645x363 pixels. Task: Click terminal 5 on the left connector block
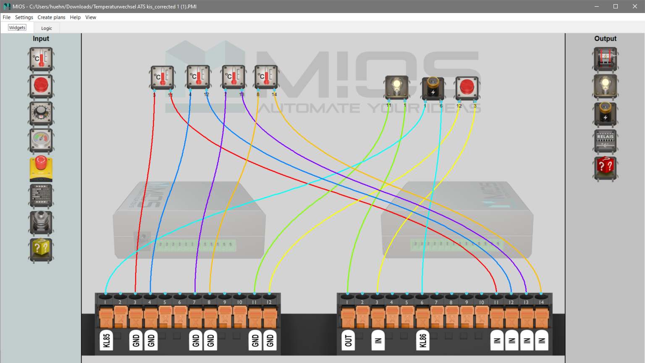coord(165,297)
